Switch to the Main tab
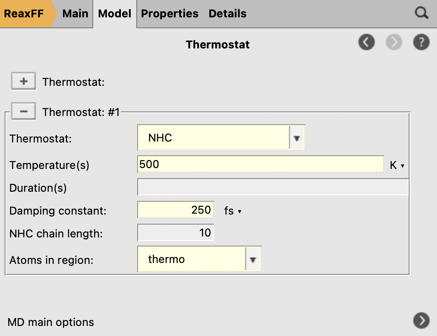The width and height of the screenshot is (437, 336). click(x=75, y=14)
